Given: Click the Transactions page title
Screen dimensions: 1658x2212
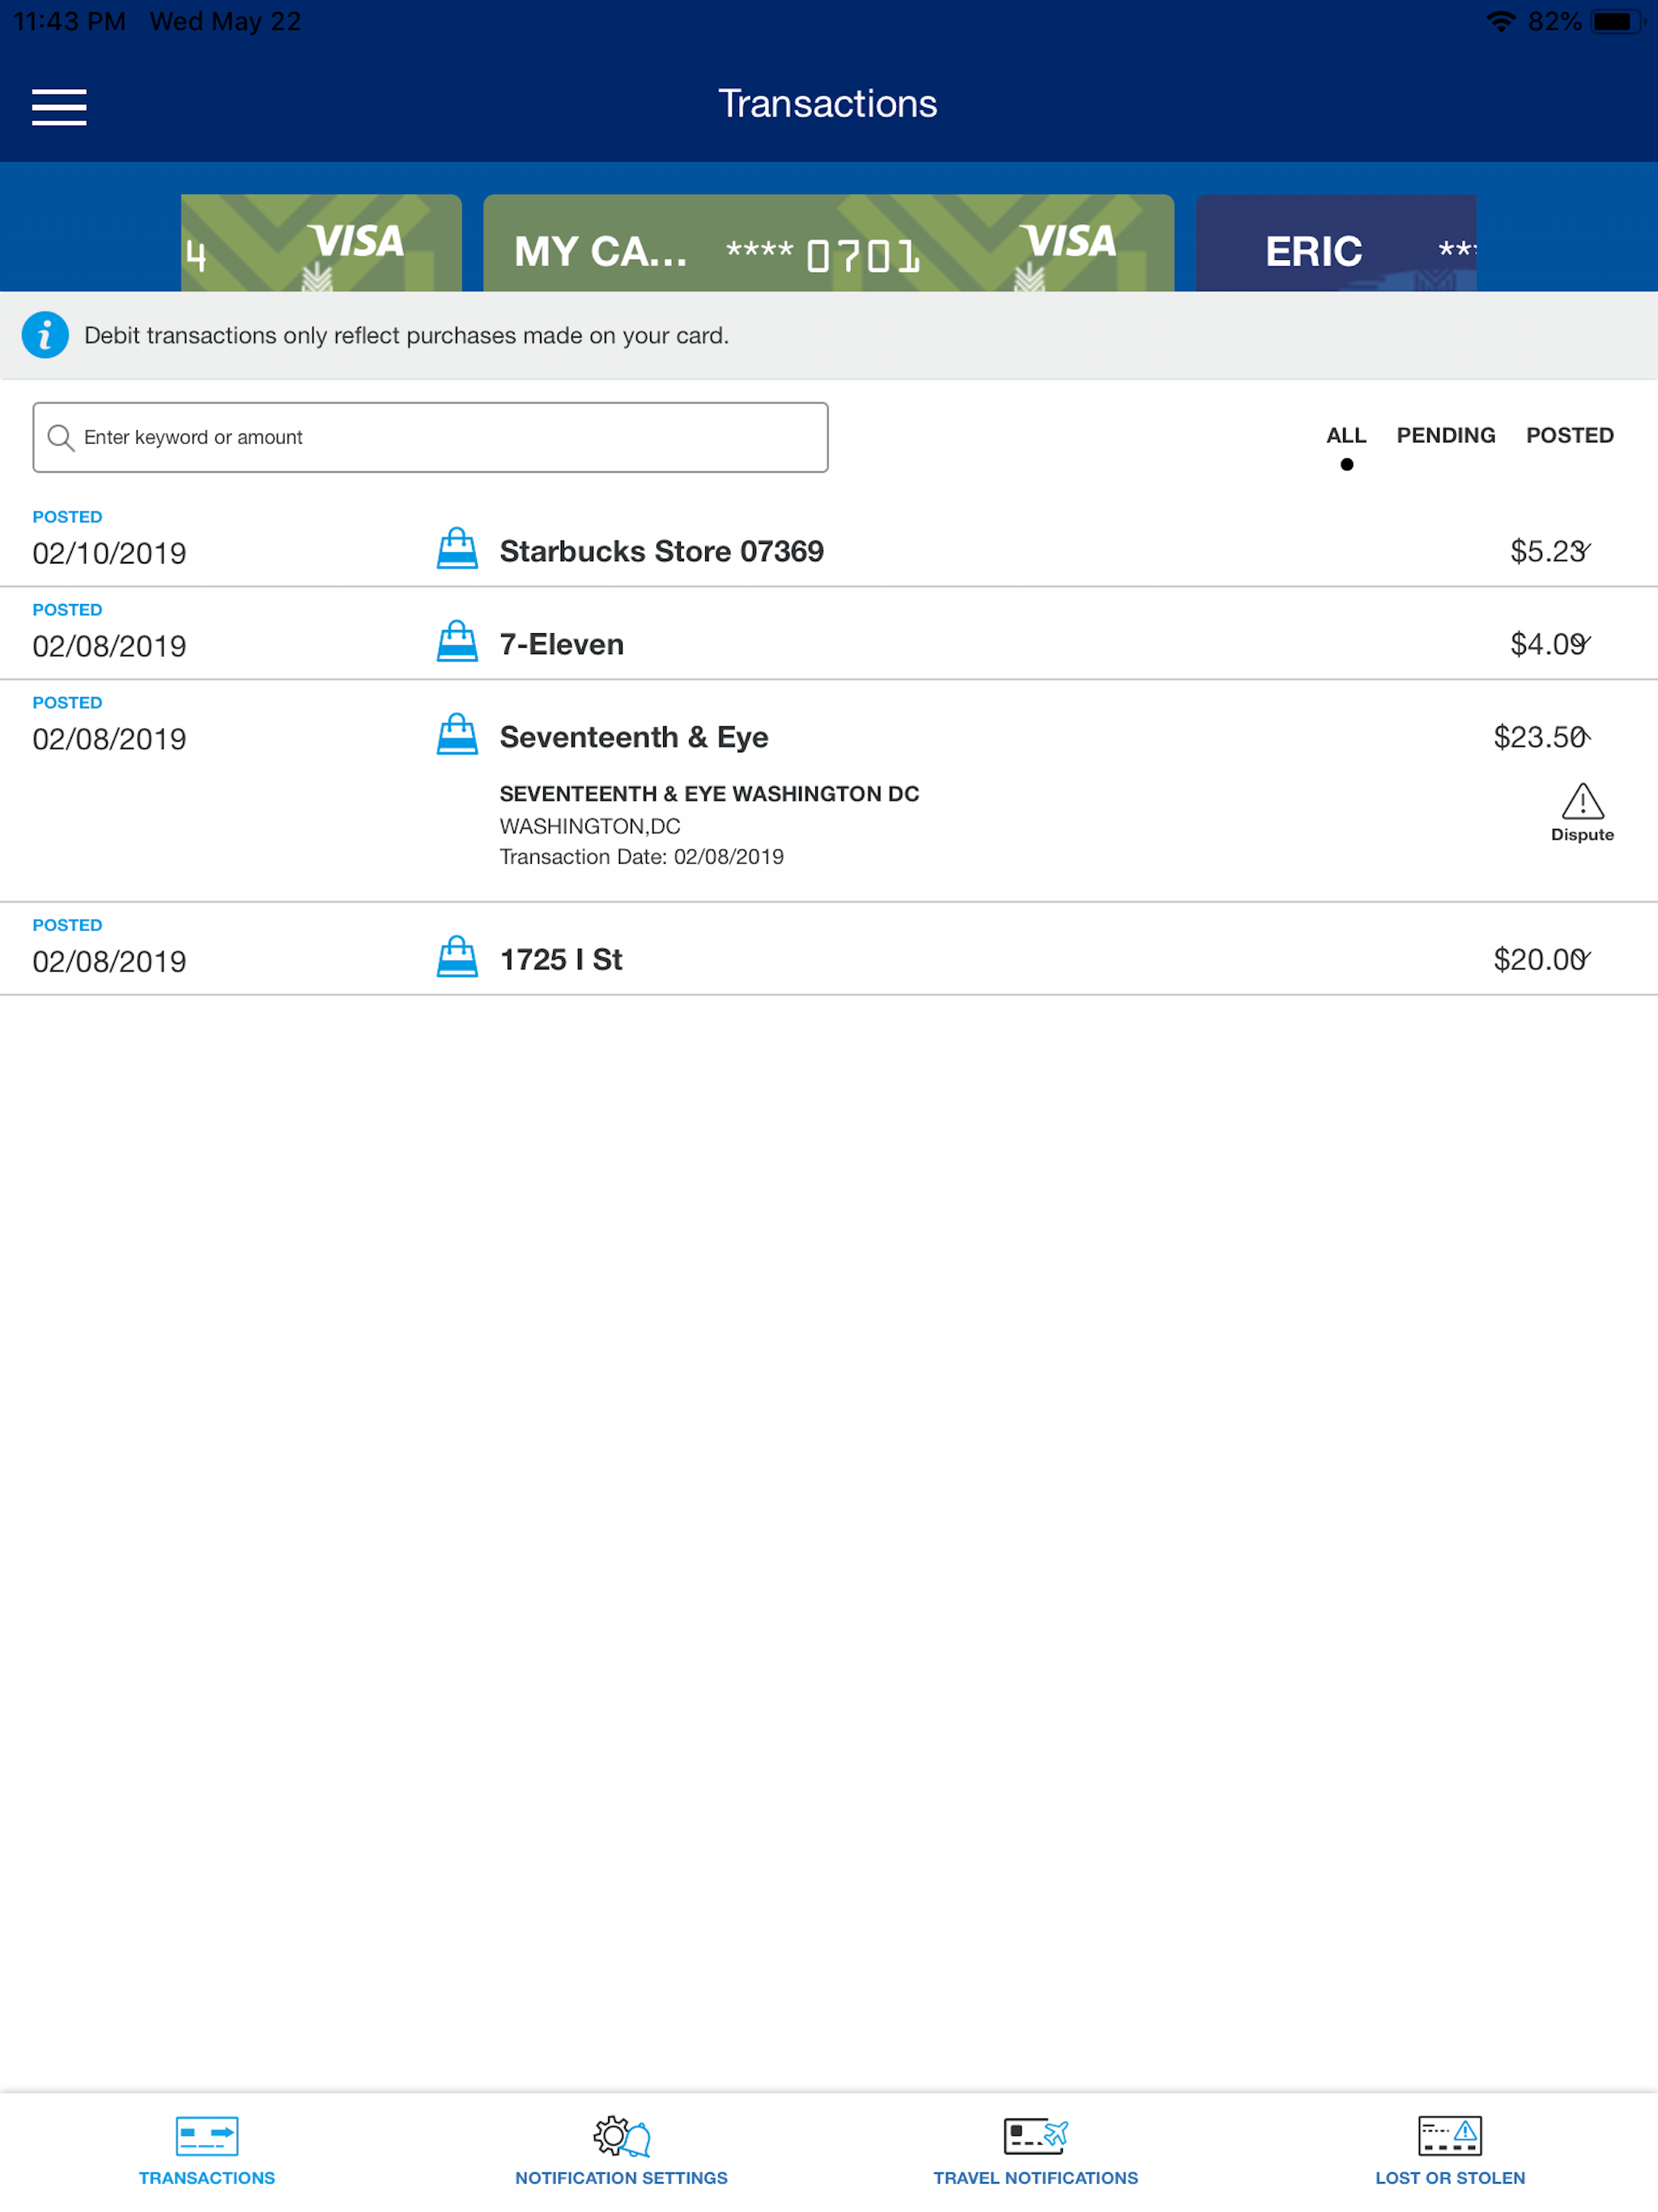Looking at the screenshot, I should pos(828,104).
